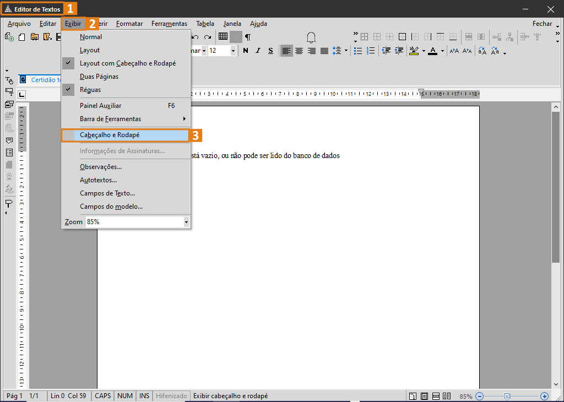
Task: Click the redo arrow icon
Action: (x=208, y=37)
